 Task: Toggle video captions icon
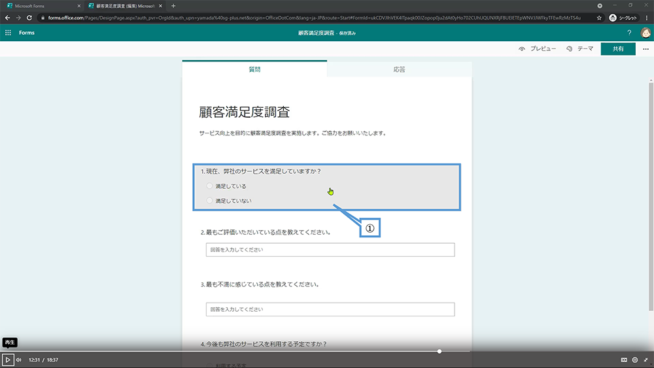point(624,360)
